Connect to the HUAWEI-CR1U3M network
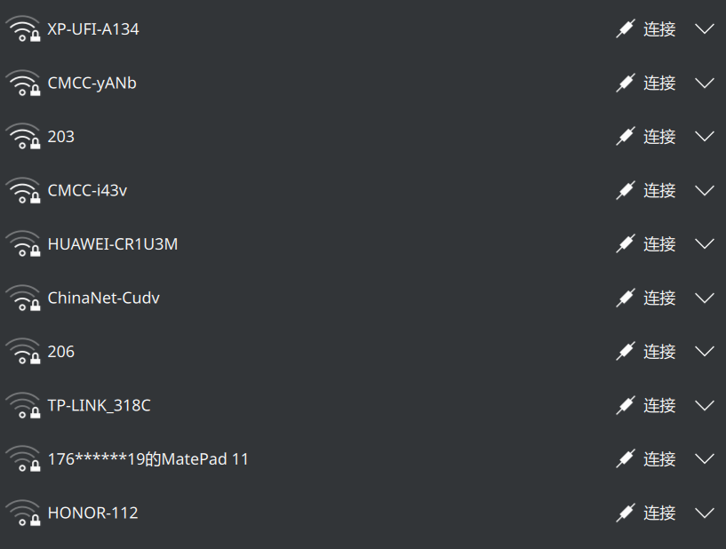 [x=659, y=244]
